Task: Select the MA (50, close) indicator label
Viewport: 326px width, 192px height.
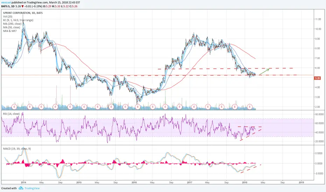Action: coord(12,27)
